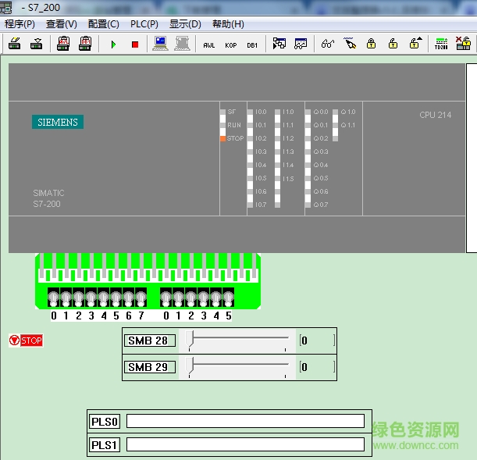The image size is (477, 460).
Task: Click the TD200 display icon
Action: tap(441, 45)
